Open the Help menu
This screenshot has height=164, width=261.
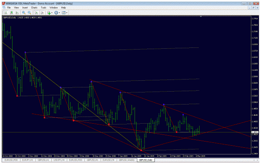(63, 7)
